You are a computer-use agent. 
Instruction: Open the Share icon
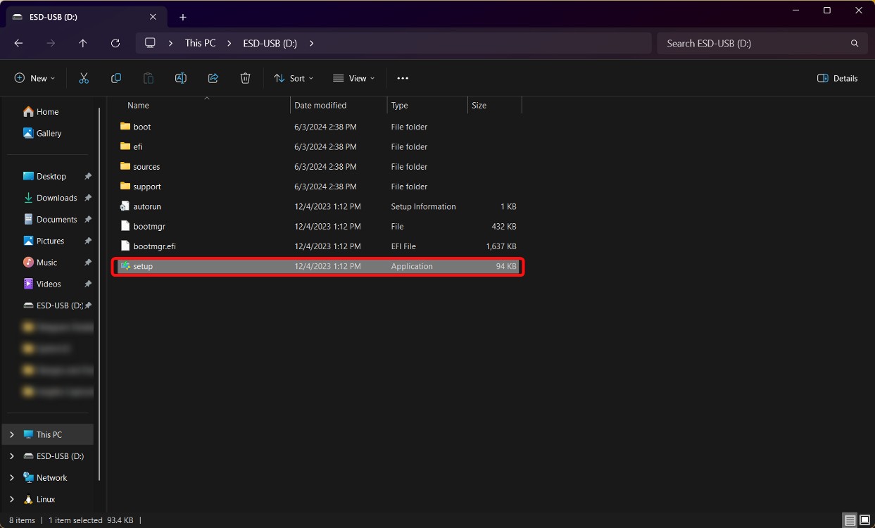pyautogui.click(x=213, y=78)
